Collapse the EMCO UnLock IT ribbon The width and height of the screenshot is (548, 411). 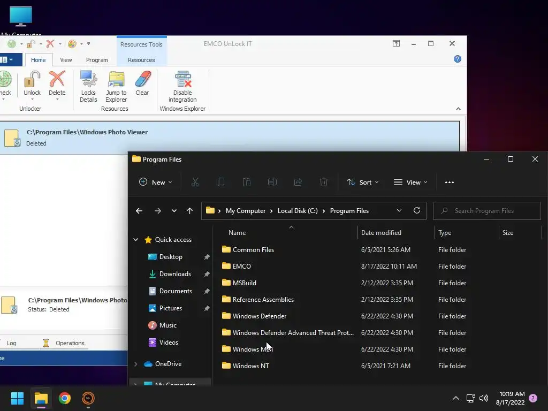pyautogui.click(x=458, y=109)
